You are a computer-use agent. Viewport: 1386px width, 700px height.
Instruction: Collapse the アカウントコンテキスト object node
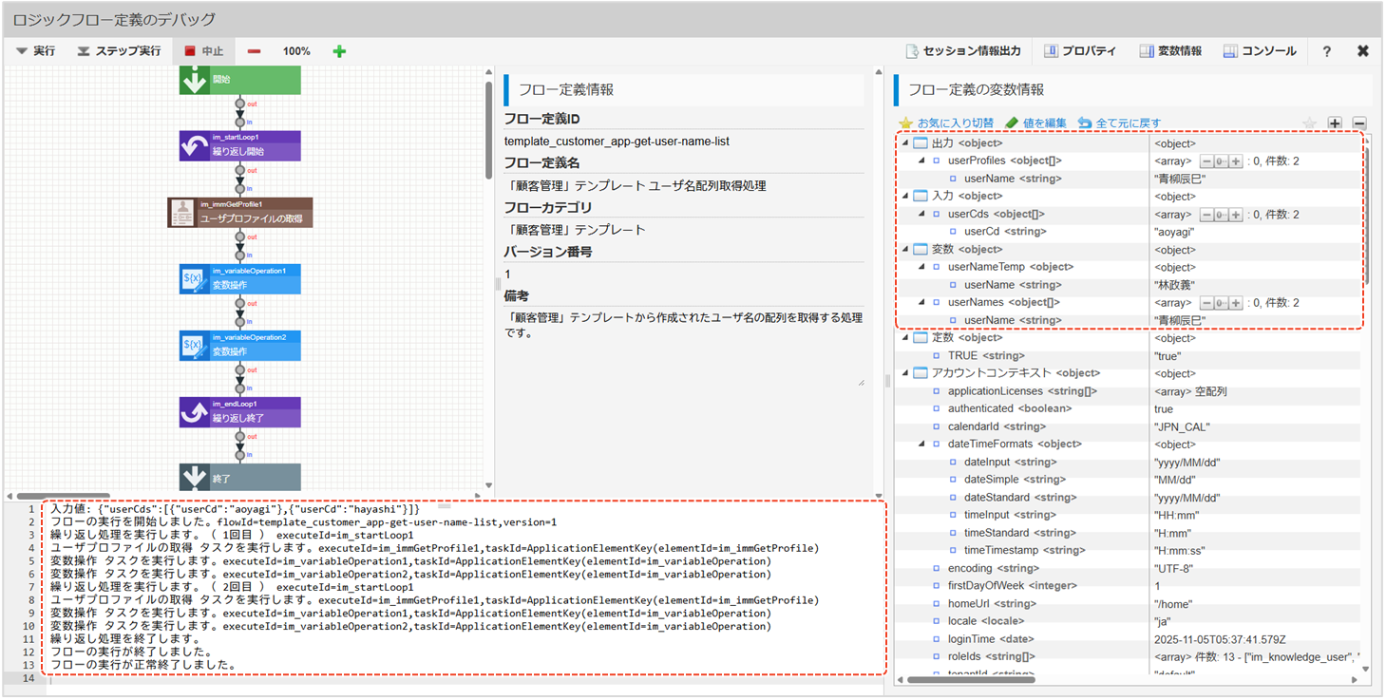(905, 373)
